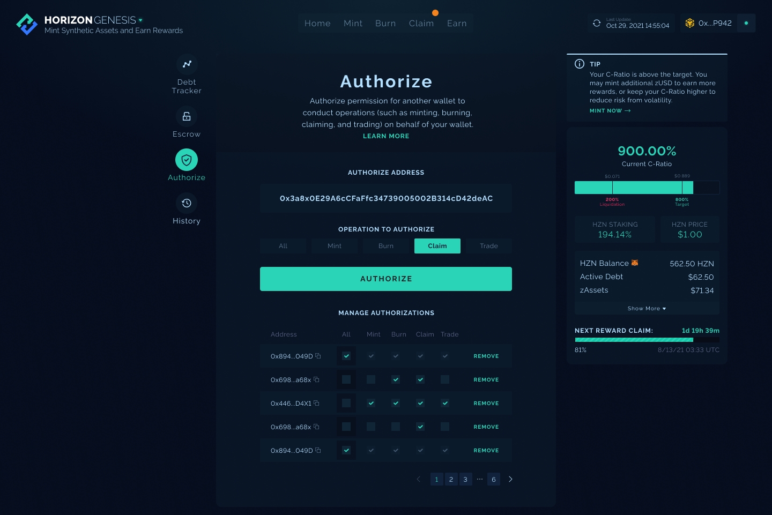Click the TIP info icon
The width and height of the screenshot is (772, 515).
coord(580,64)
